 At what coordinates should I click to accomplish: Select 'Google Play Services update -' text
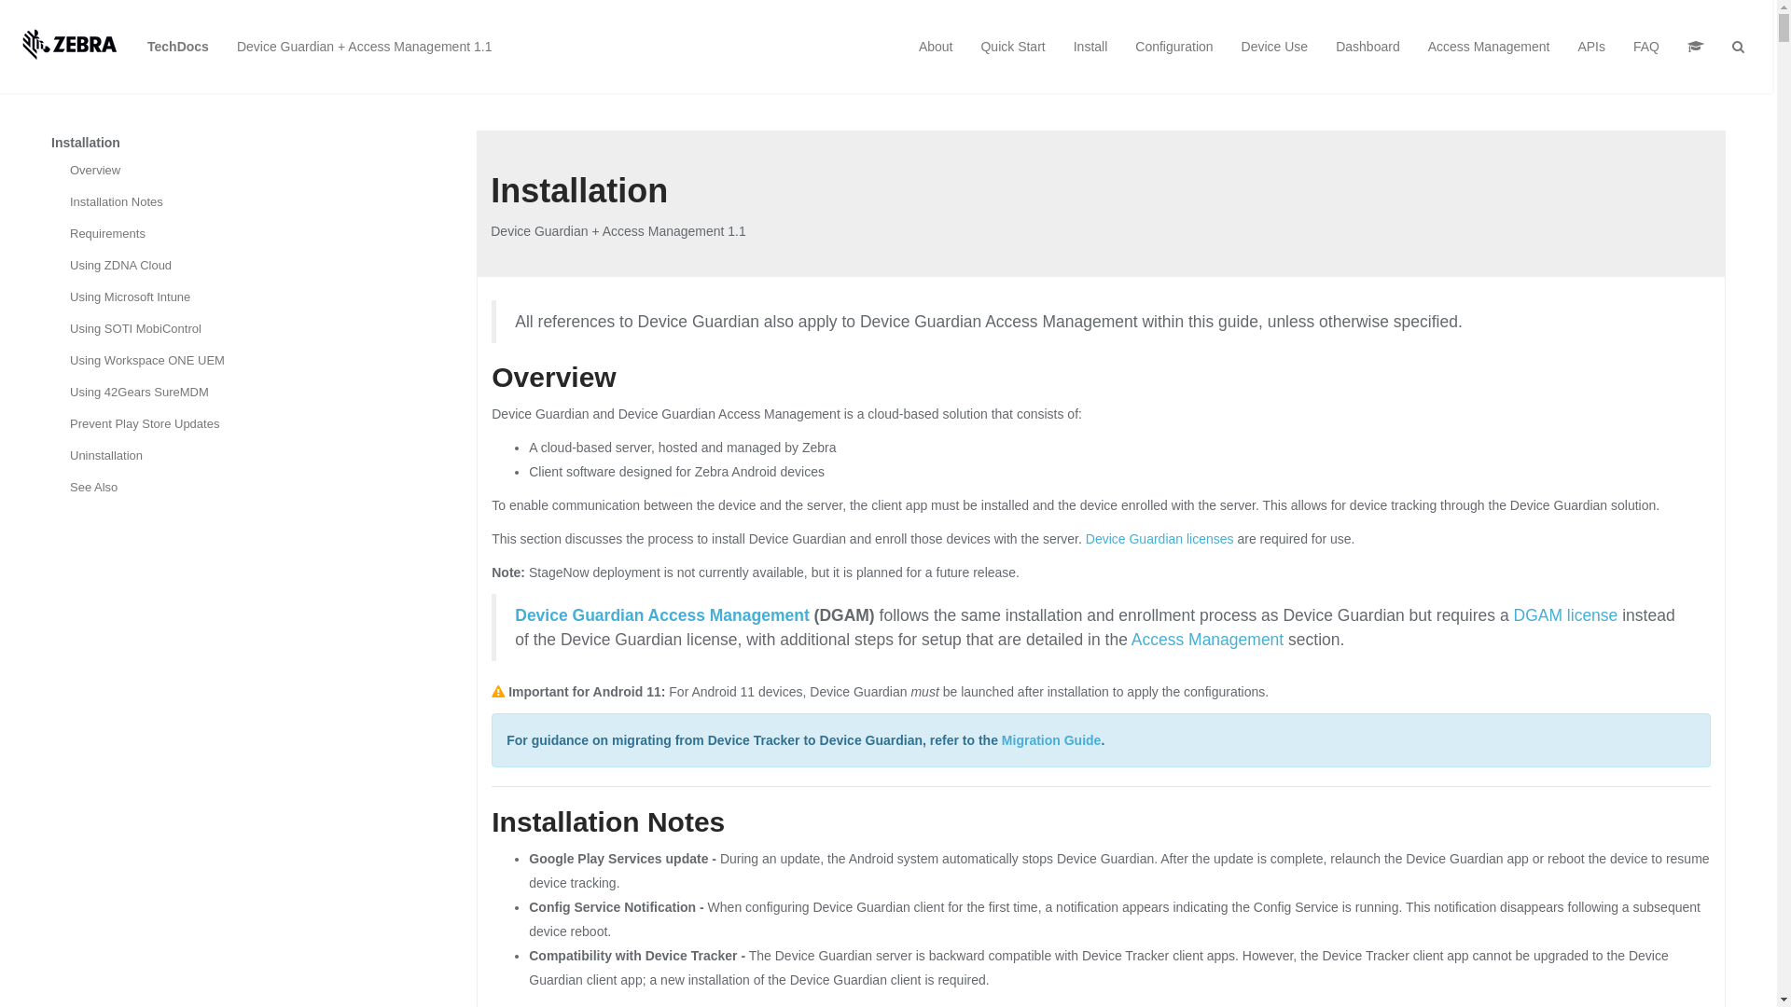(x=622, y=859)
